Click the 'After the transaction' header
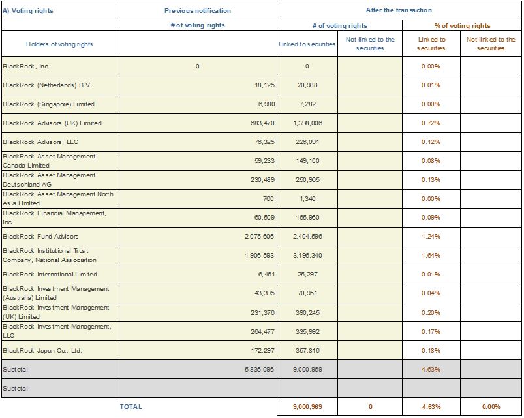Viewport: 524px width, 418px height. point(399,10)
